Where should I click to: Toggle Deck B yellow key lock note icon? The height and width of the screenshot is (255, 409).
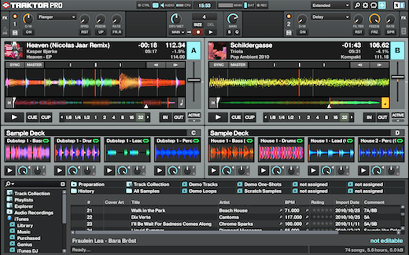(x=385, y=103)
